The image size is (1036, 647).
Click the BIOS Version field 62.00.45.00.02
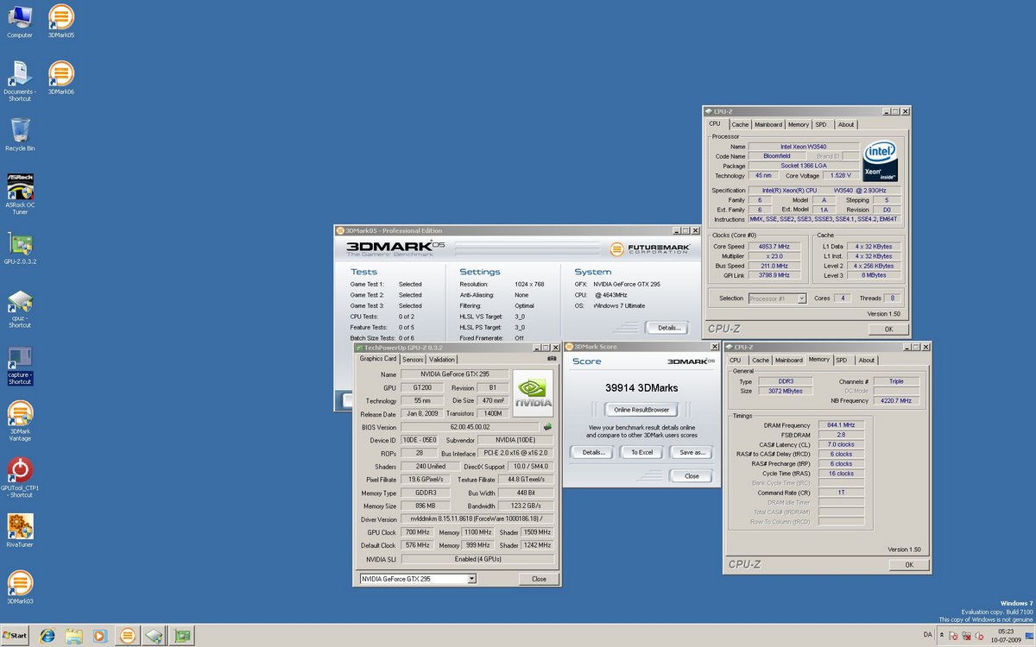tap(469, 427)
